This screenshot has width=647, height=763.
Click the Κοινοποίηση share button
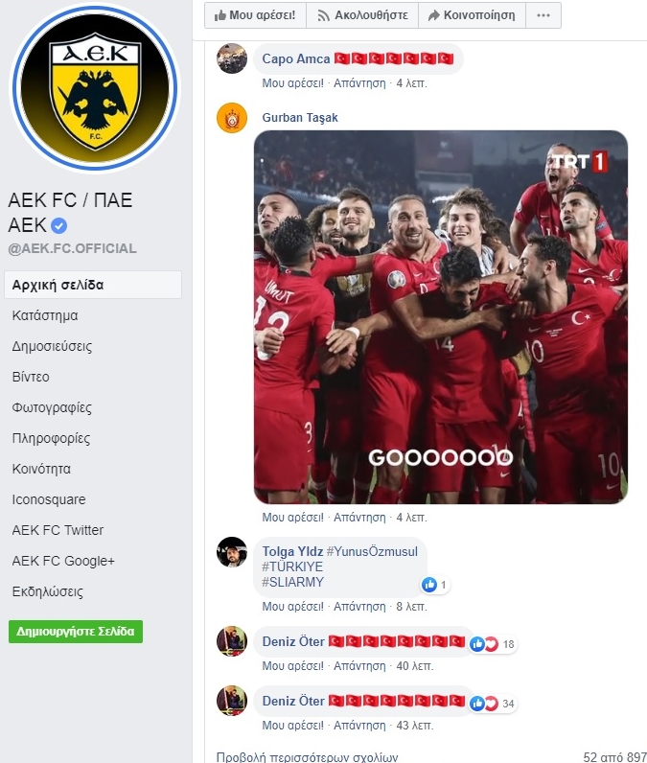pyautogui.click(x=472, y=15)
